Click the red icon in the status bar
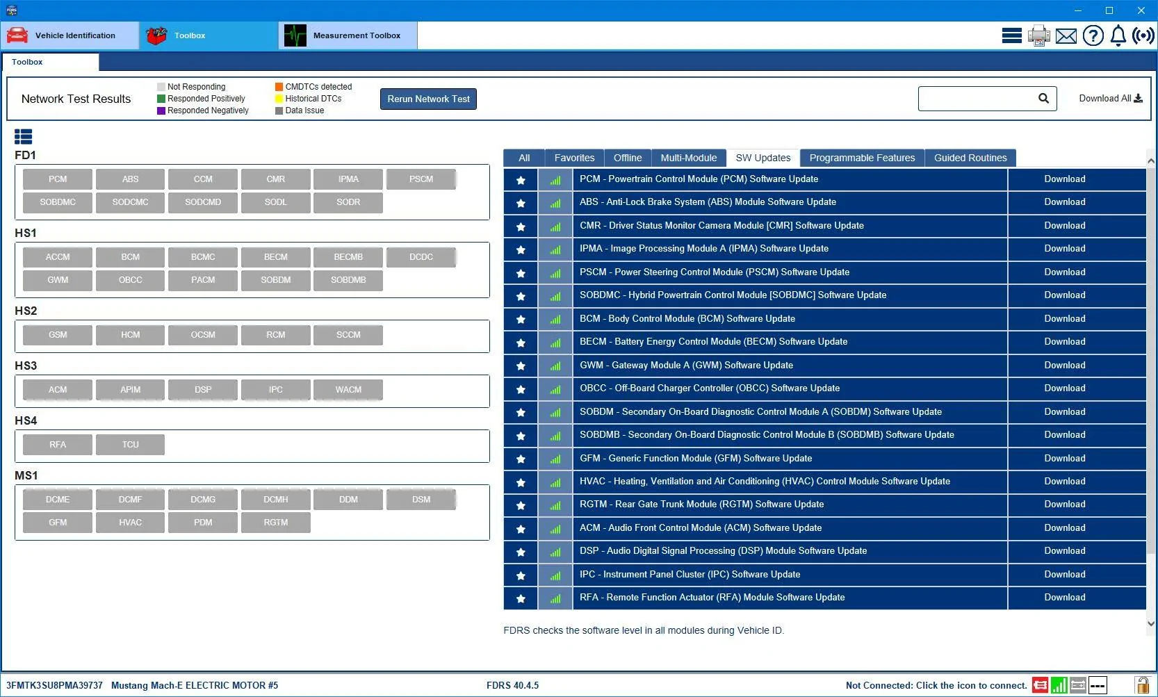 click(x=1041, y=685)
